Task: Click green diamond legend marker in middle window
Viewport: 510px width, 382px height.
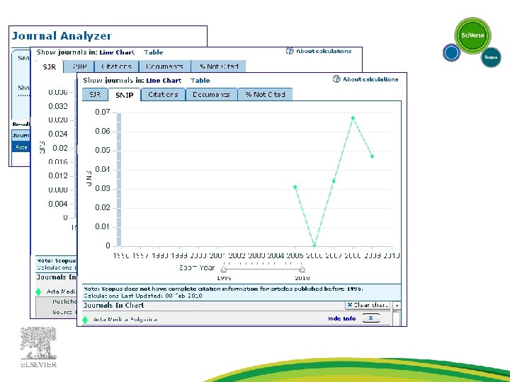Action: coord(38,291)
